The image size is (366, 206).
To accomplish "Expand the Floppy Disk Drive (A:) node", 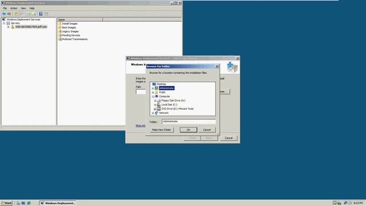I will [155, 101].
